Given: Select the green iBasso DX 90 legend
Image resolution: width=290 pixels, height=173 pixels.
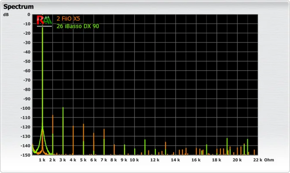Looking at the screenshot, I should 77,26.
